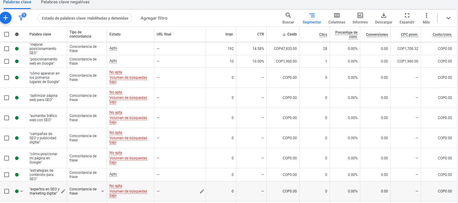Click the Descargar download icon
Screen dimensions: 458x203
[x=383, y=16]
